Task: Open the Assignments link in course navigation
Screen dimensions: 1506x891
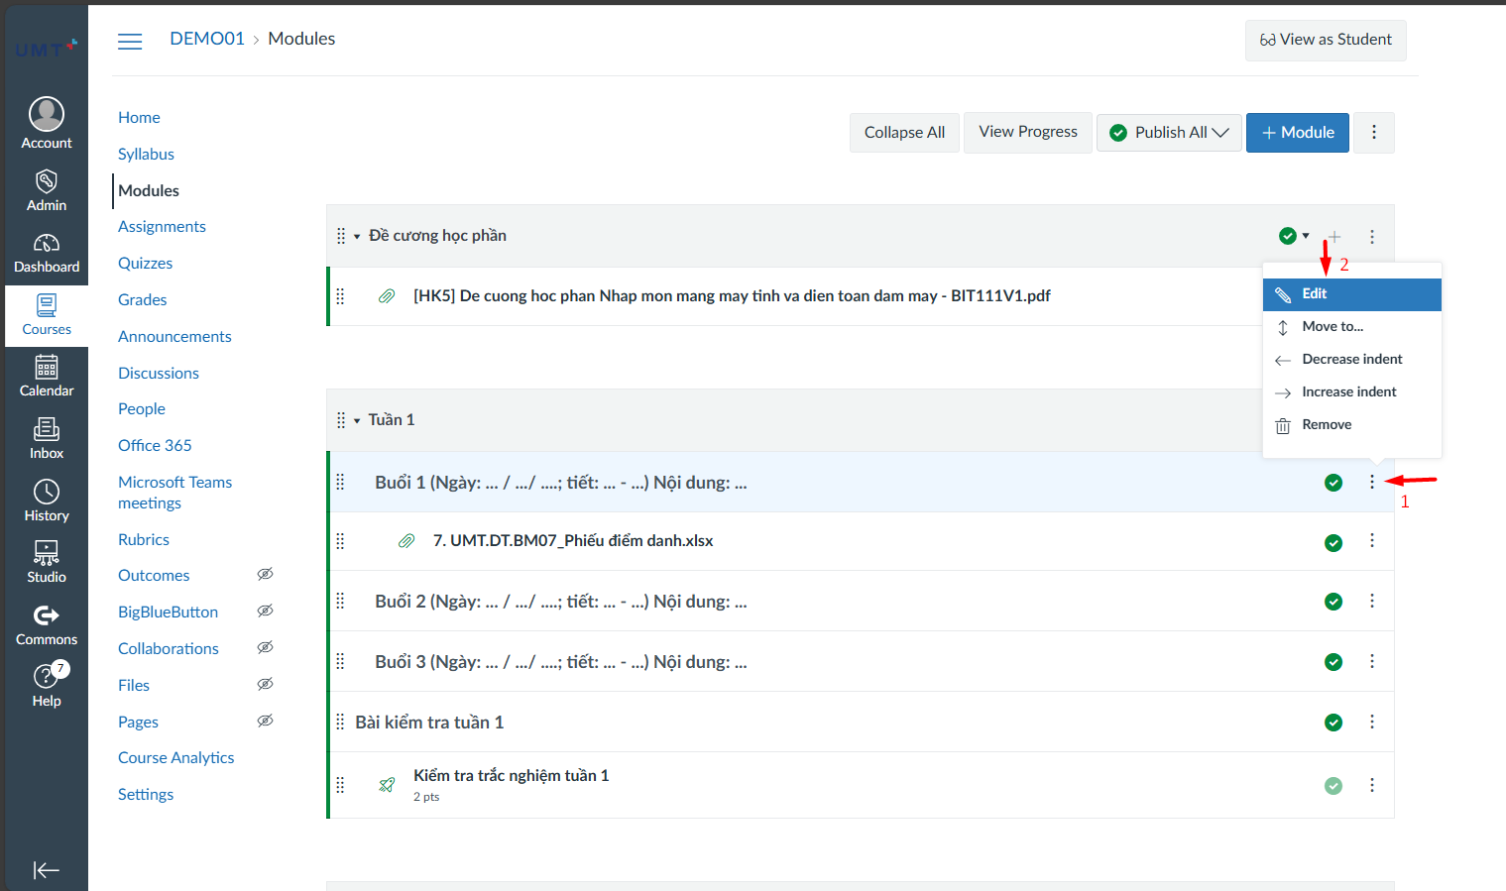Action: pos(162,227)
